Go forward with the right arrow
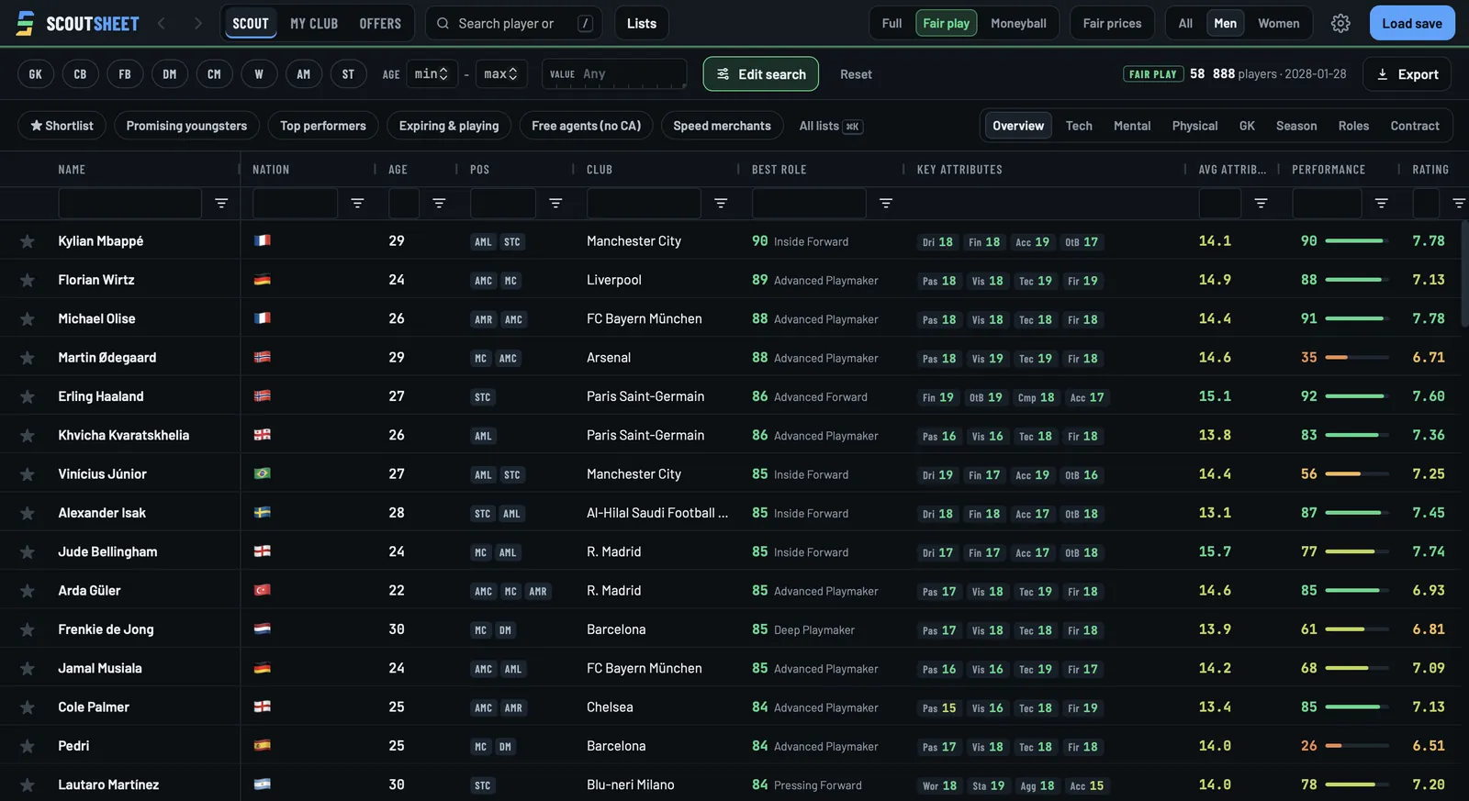 coord(196,23)
